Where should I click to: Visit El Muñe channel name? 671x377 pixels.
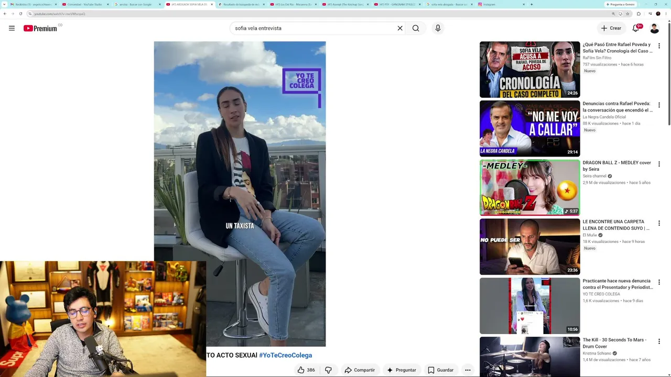pyautogui.click(x=590, y=235)
